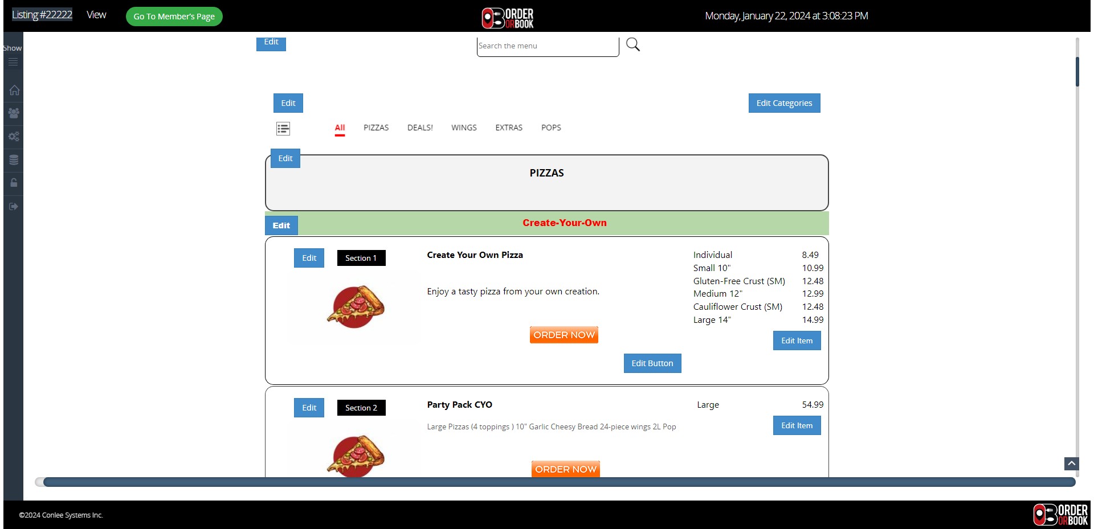1094x529 pixels.
Task: Click the horizontal scrollbar at the bottom
Action: pyautogui.click(x=558, y=482)
